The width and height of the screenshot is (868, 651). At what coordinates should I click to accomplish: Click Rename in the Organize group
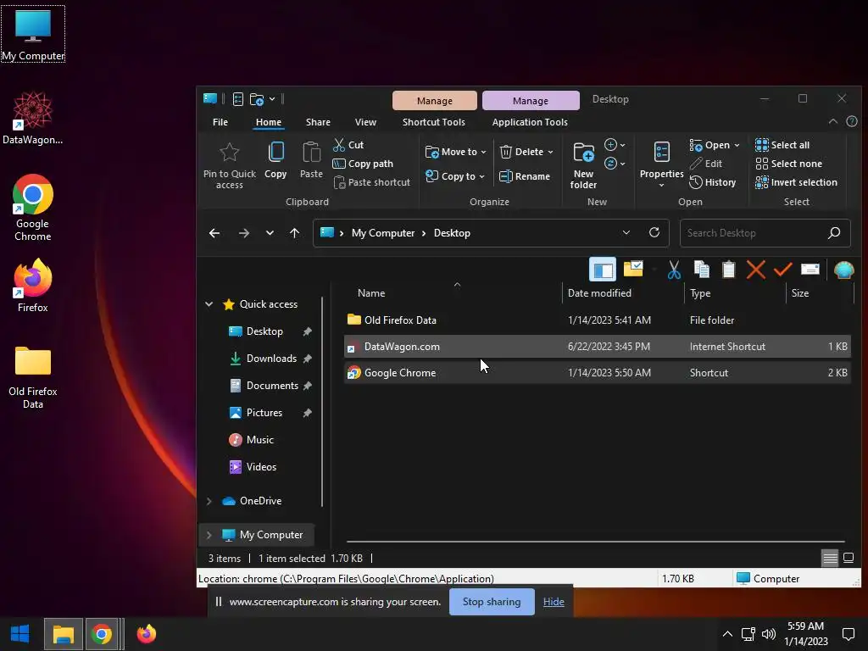pyautogui.click(x=524, y=176)
